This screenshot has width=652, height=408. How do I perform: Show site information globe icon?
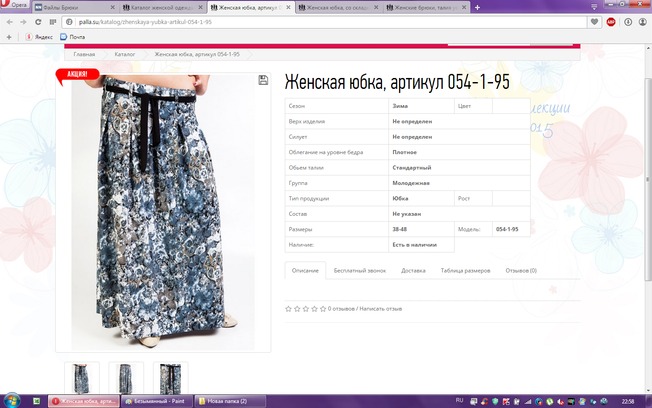coord(69,22)
